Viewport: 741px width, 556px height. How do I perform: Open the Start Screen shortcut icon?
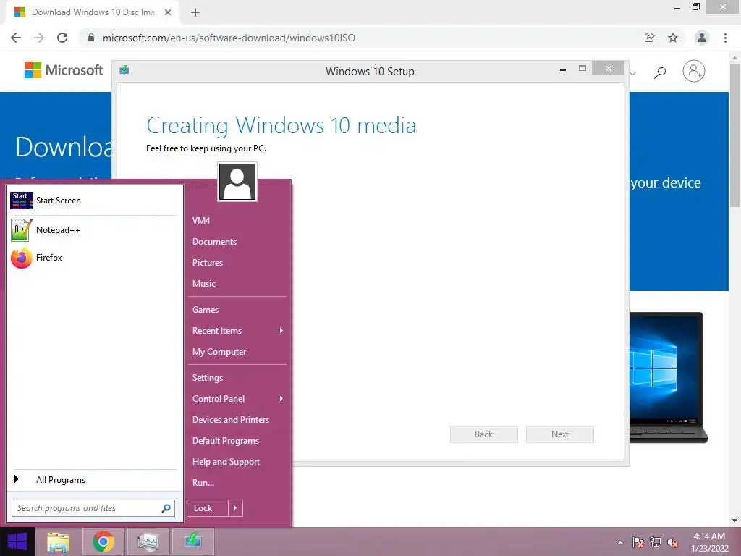(21, 201)
